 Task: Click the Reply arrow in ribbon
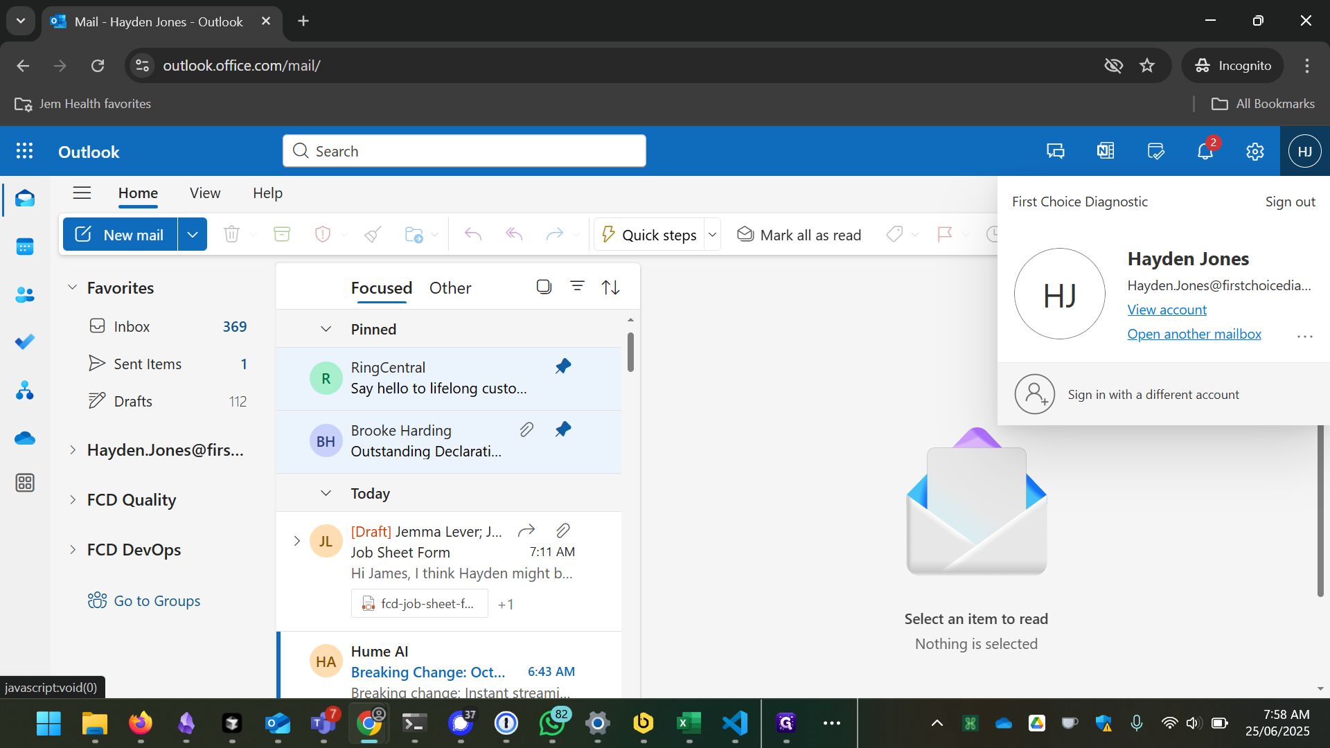click(473, 235)
